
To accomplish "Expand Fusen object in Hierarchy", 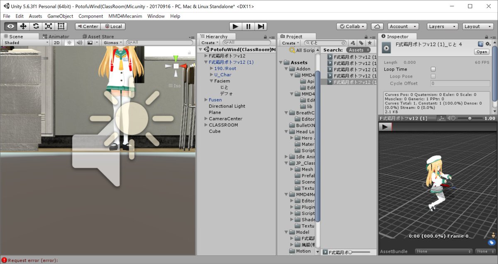I will 206,100.
